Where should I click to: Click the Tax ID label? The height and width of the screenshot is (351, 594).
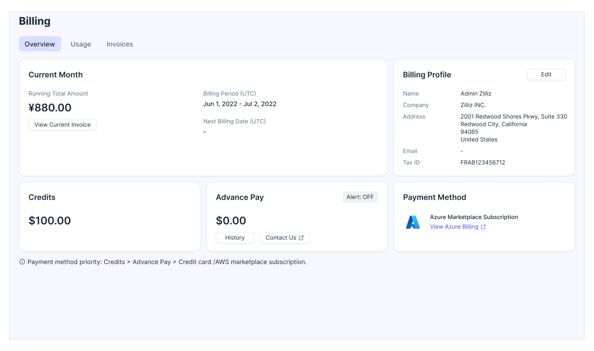tap(411, 163)
